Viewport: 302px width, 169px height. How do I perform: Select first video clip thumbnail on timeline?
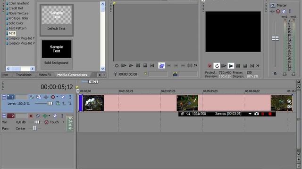(93, 103)
